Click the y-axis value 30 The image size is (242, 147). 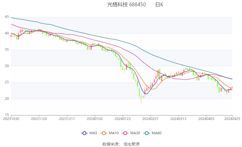click(7, 66)
